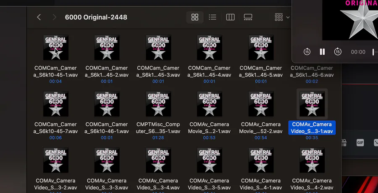Click the folder title 6000 Original-2448
Screen dimensions: 378x193
point(96,17)
